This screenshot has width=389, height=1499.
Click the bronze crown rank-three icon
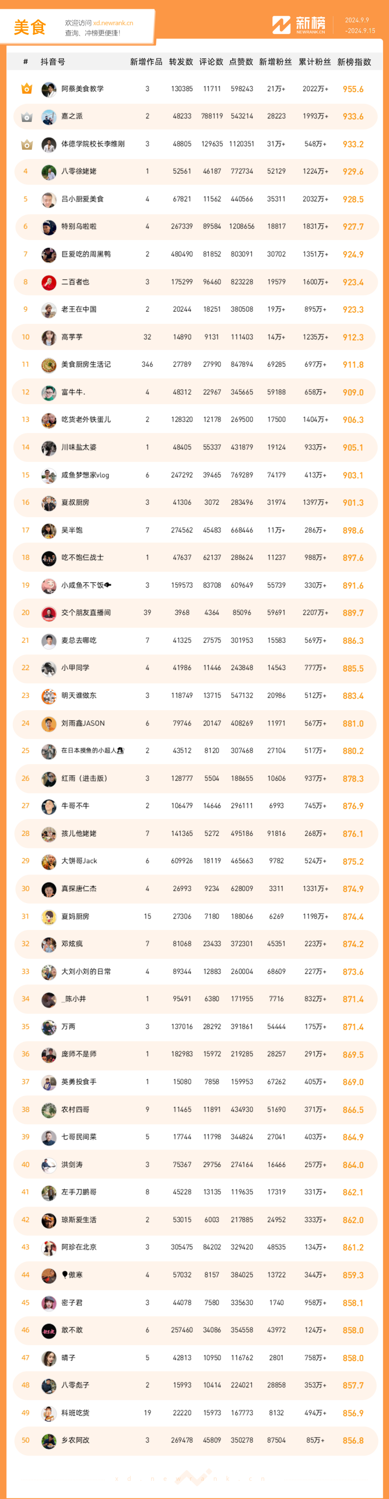(26, 144)
